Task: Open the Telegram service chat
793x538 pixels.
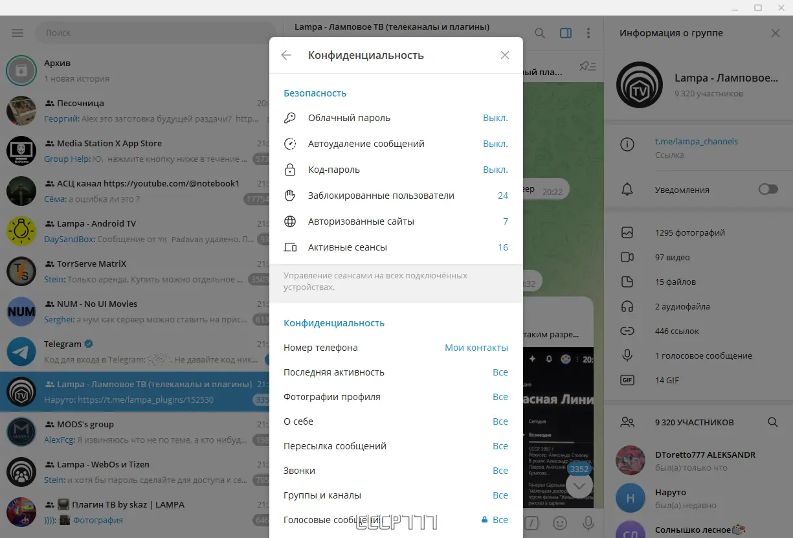Action: (x=135, y=352)
